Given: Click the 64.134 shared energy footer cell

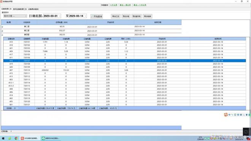Looking at the screenshot, I should [87, 108].
